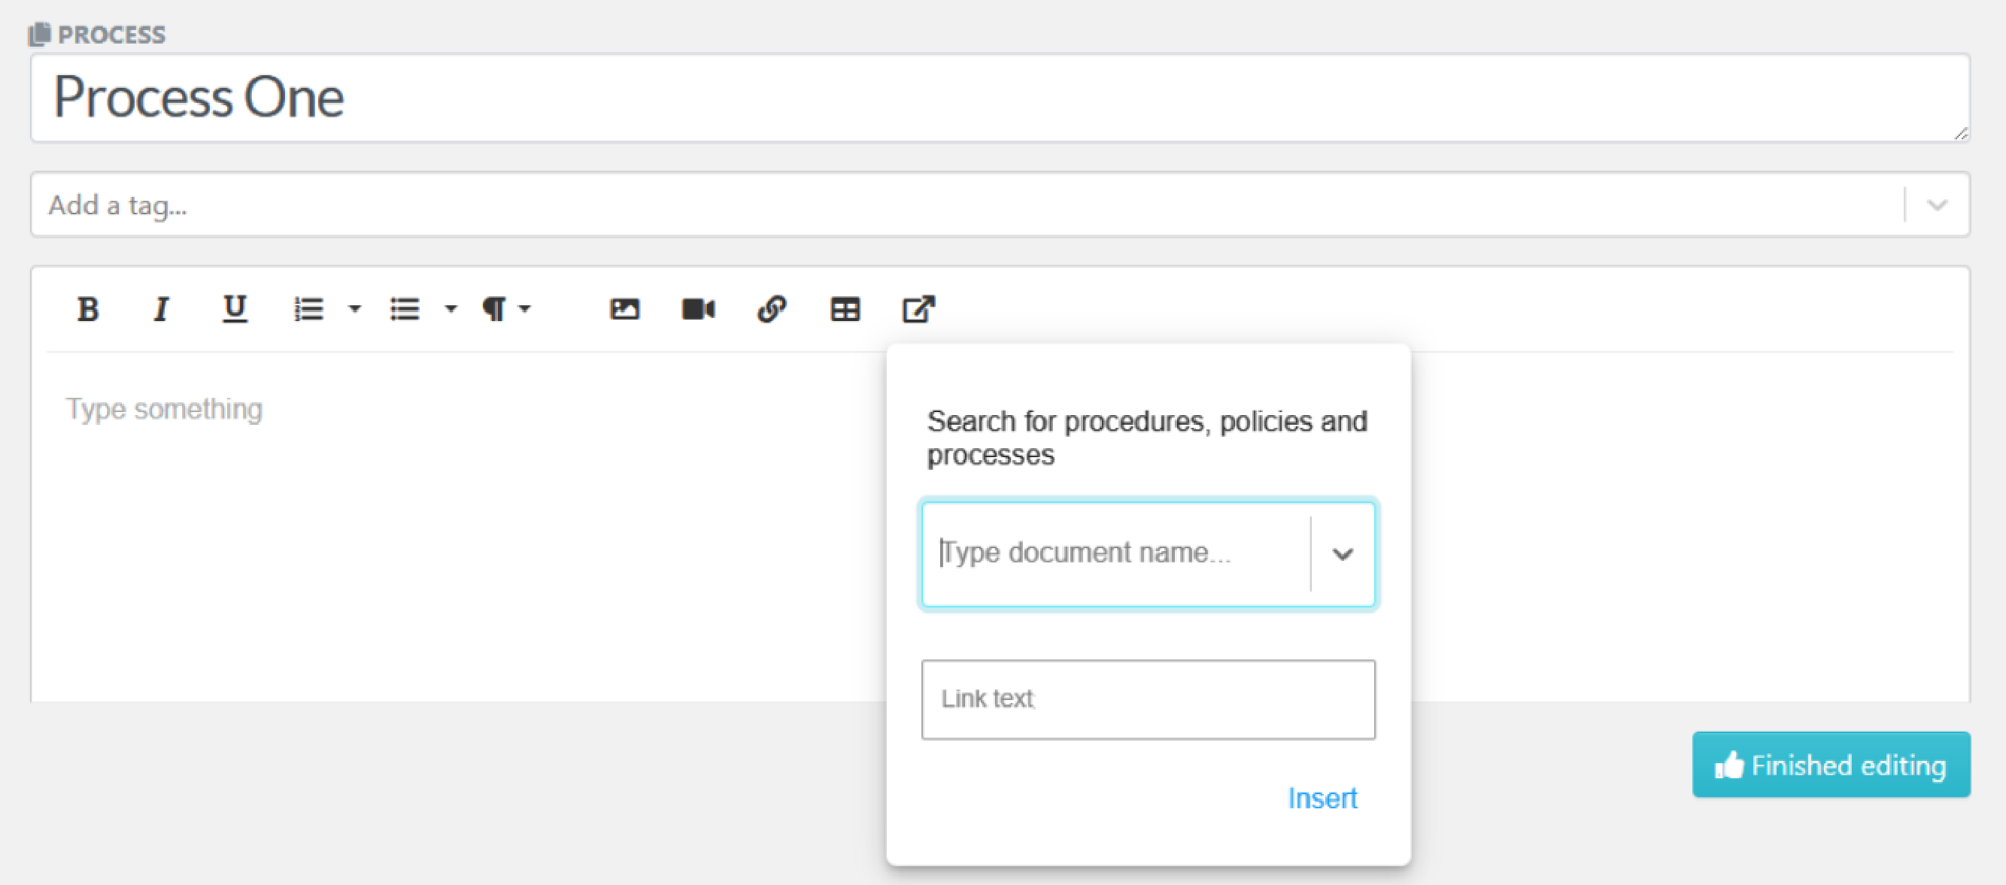Open the paragraph format menu
Viewport: 2006px width, 885px height.
click(x=493, y=309)
